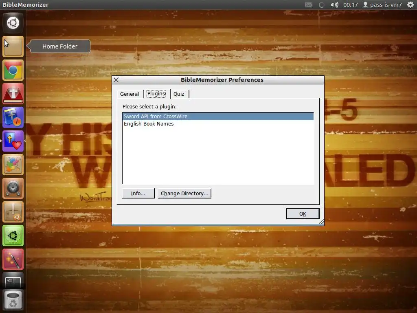Open the red Bible book application icon
Image resolution: width=417 pixels, height=313 pixels.
pos(13,94)
